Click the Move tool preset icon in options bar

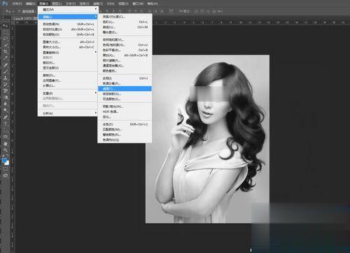coord(8,11)
